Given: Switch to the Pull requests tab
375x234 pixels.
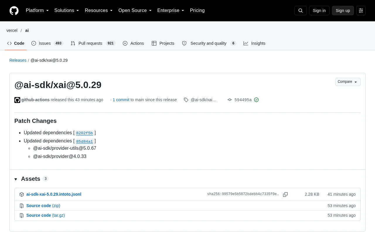Looking at the screenshot, I should [93, 43].
